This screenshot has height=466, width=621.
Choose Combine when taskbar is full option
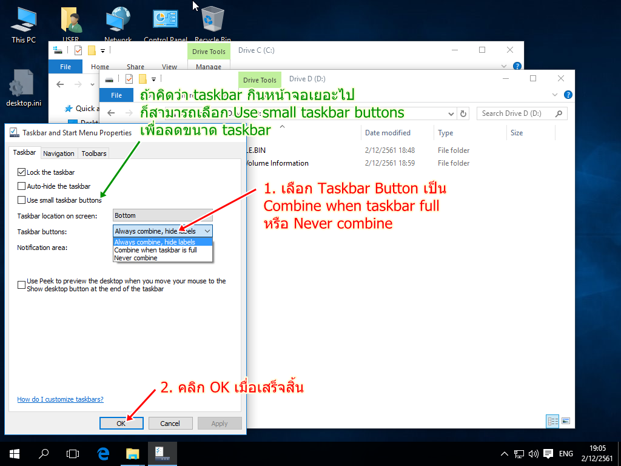(155, 250)
